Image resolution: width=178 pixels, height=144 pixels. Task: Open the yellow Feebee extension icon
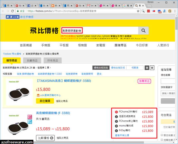(x=170, y=11)
